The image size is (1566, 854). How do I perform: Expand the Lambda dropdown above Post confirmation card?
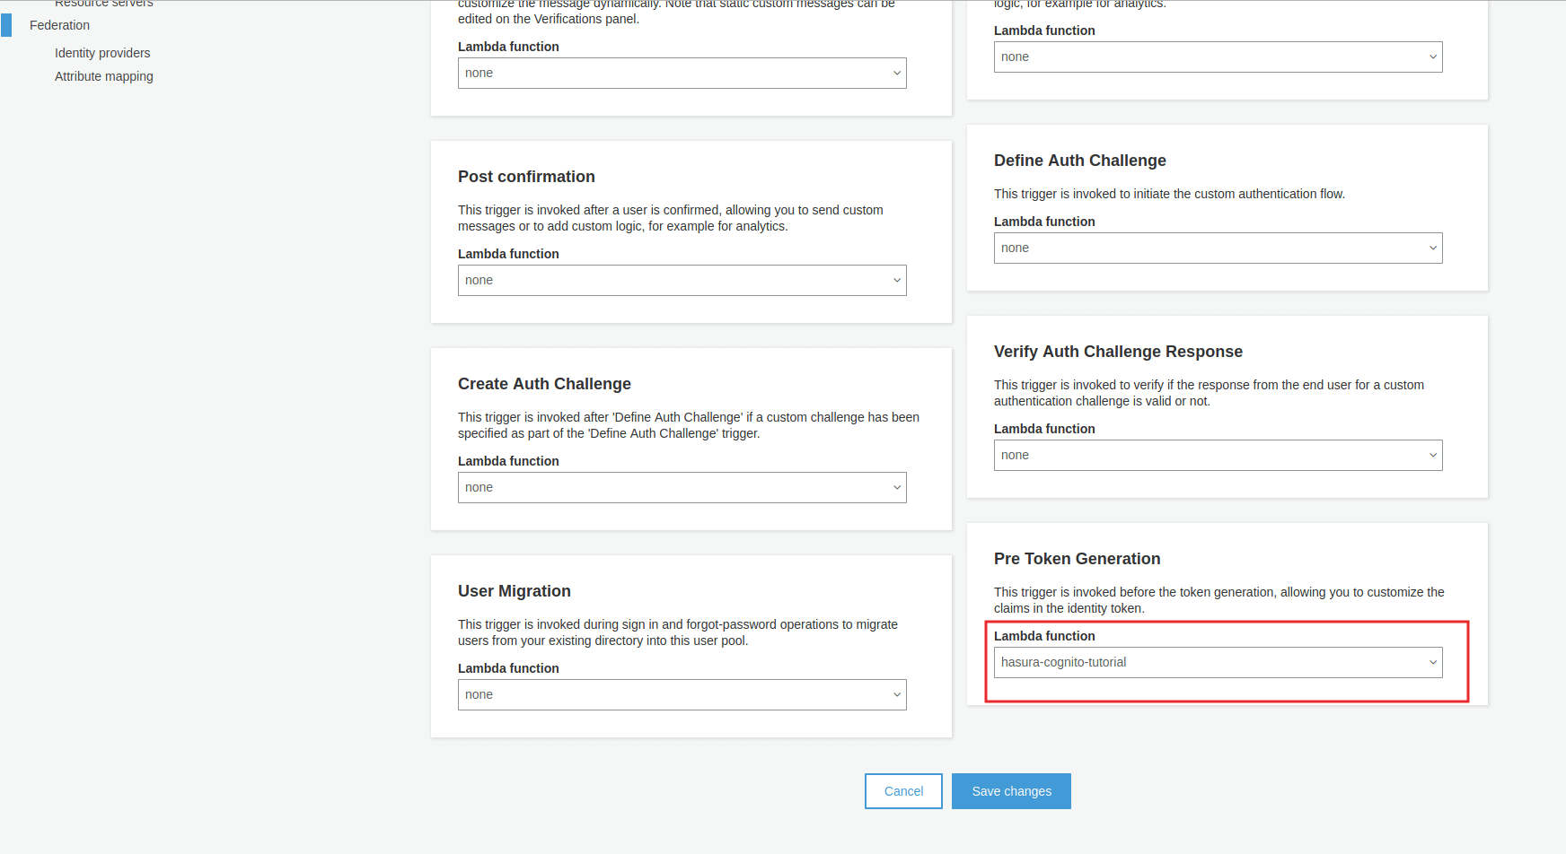(x=682, y=74)
